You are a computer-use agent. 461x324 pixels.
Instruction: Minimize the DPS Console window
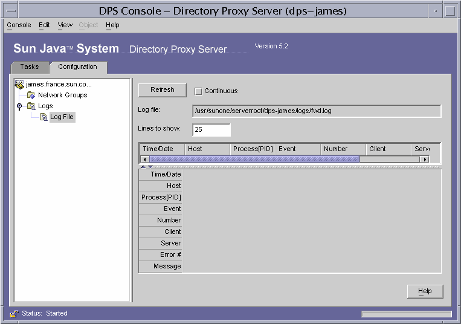tap(436, 11)
